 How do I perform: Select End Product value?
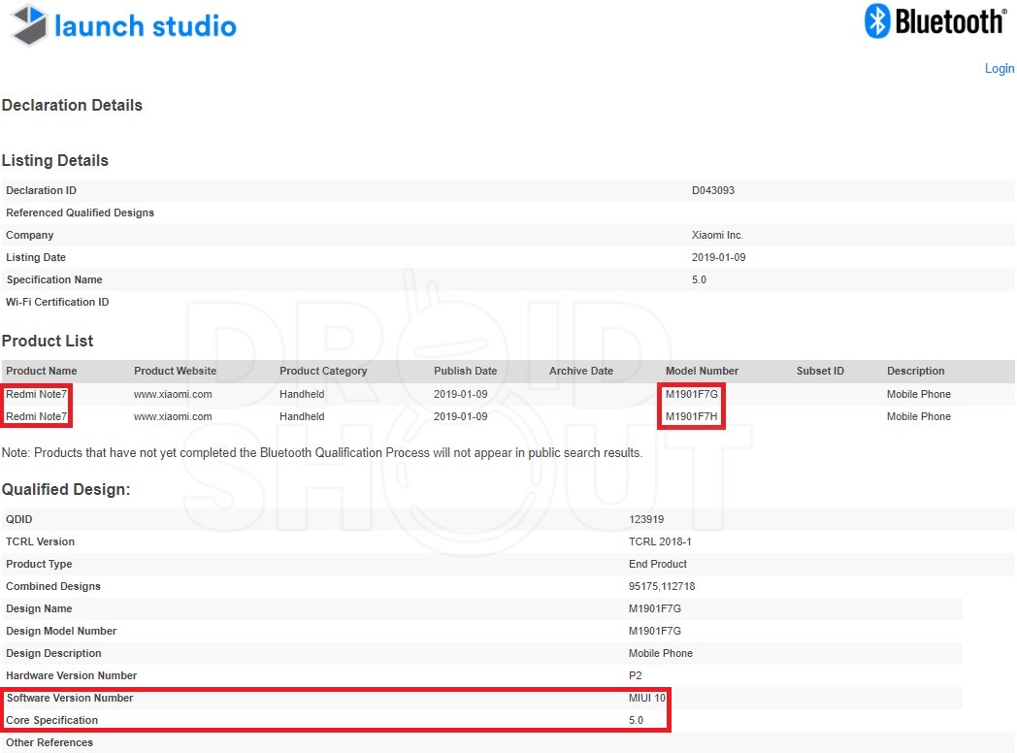coord(657,564)
